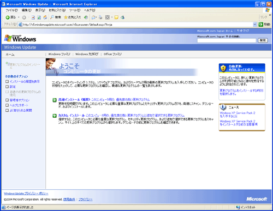Screen dimensions: 273x211
Task: Open the 'Windows XP Service Pack 2 を入手するには' link
Action: pyautogui.click(x=238, y=114)
